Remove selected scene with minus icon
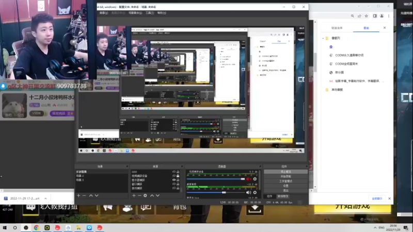The width and height of the screenshot is (413, 232). point(84,195)
